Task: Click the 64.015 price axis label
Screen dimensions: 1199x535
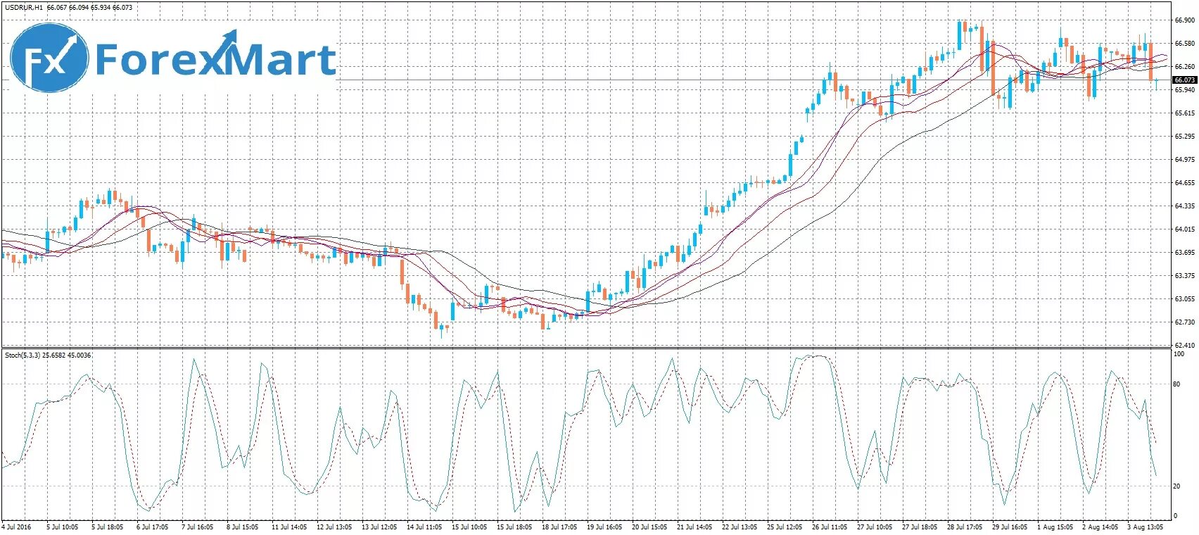Action: [1185, 229]
